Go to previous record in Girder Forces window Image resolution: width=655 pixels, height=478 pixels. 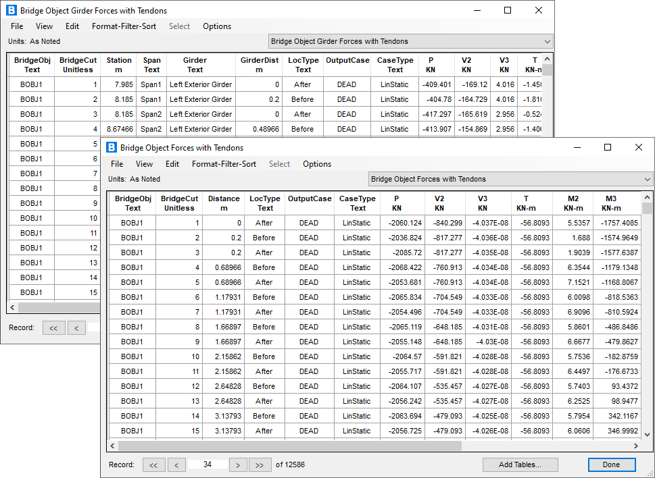click(76, 328)
